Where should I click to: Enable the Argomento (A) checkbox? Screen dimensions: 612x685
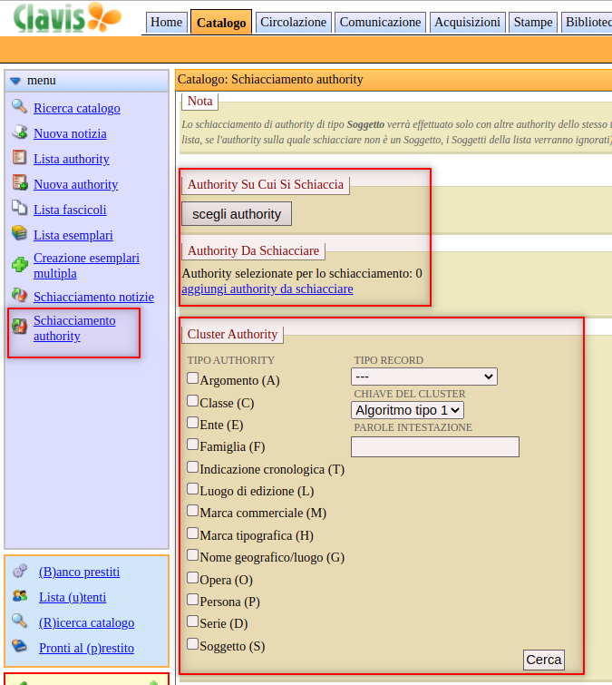[x=193, y=379]
